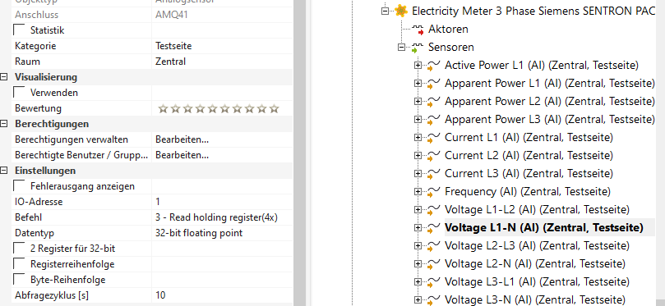Screen dimensions: 665x306
Task: Click the Voltage L1-L2 sensor icon
Action: (x=433, y=210)
